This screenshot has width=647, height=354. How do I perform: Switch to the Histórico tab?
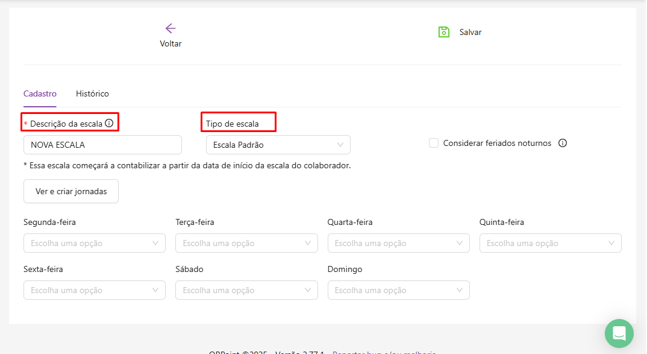[92, 94]
